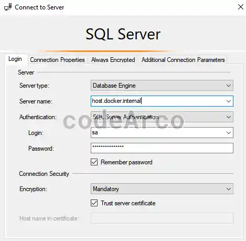Uncheck Trust server certificate

pos(94,203)
